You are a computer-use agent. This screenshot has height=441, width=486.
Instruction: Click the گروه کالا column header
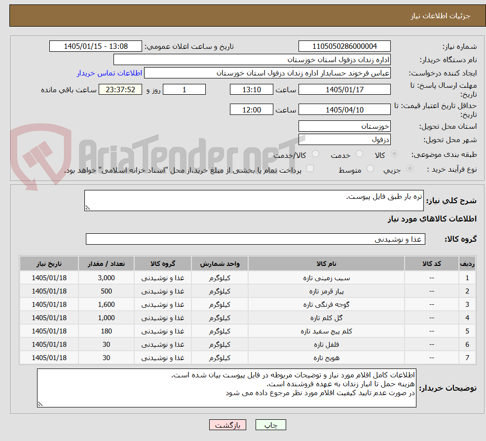(163, 264)
